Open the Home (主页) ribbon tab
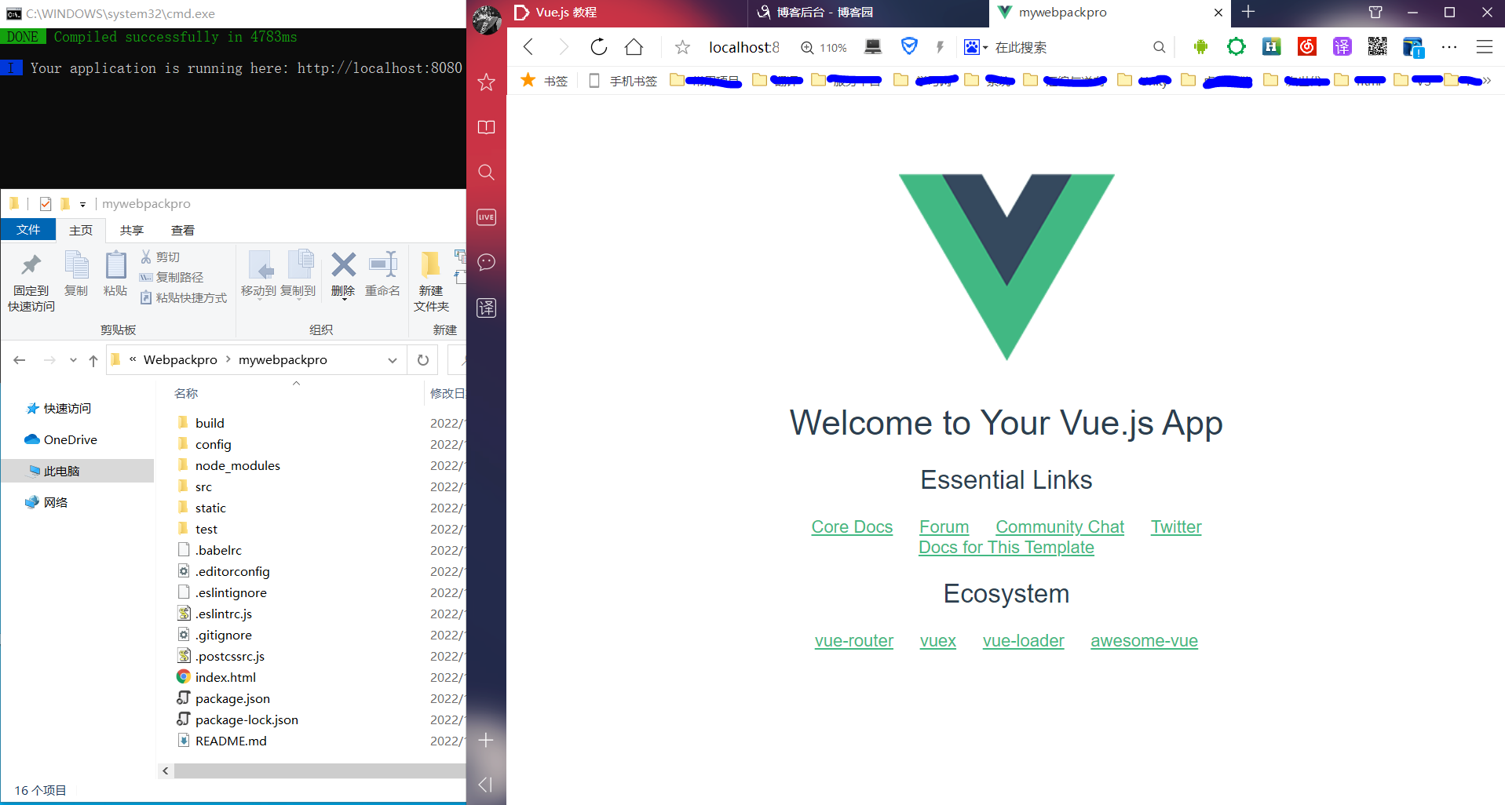The image size is (1505, 805). tap(81, 230)
